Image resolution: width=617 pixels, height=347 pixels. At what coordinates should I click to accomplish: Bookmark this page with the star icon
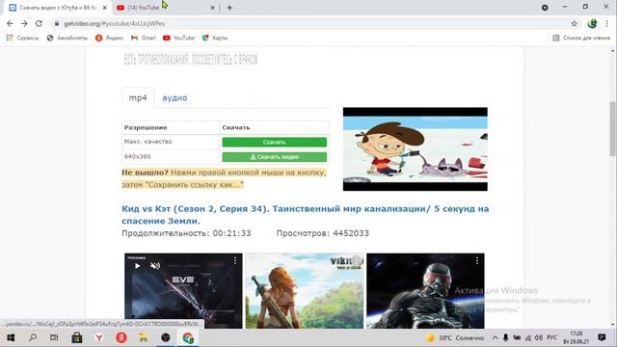pos(575,23)
